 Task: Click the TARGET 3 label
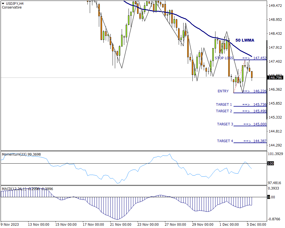pos(225,124)
